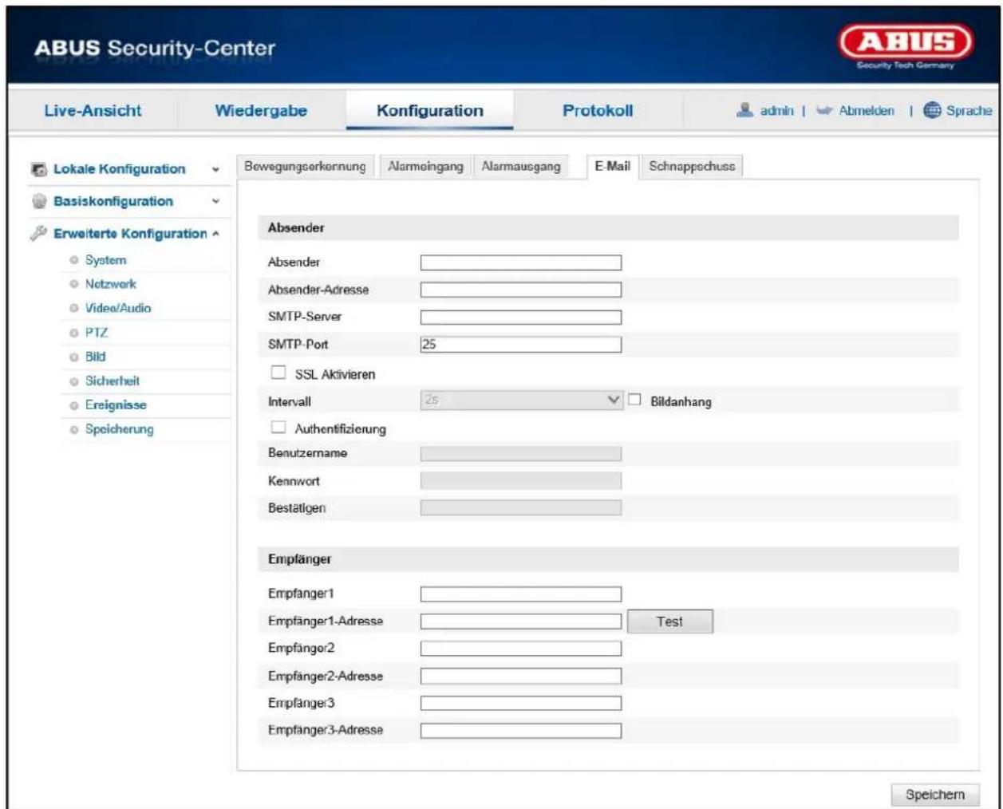
Task: Switch to Bewegungserkennung tab
Action: pos(305,167)
